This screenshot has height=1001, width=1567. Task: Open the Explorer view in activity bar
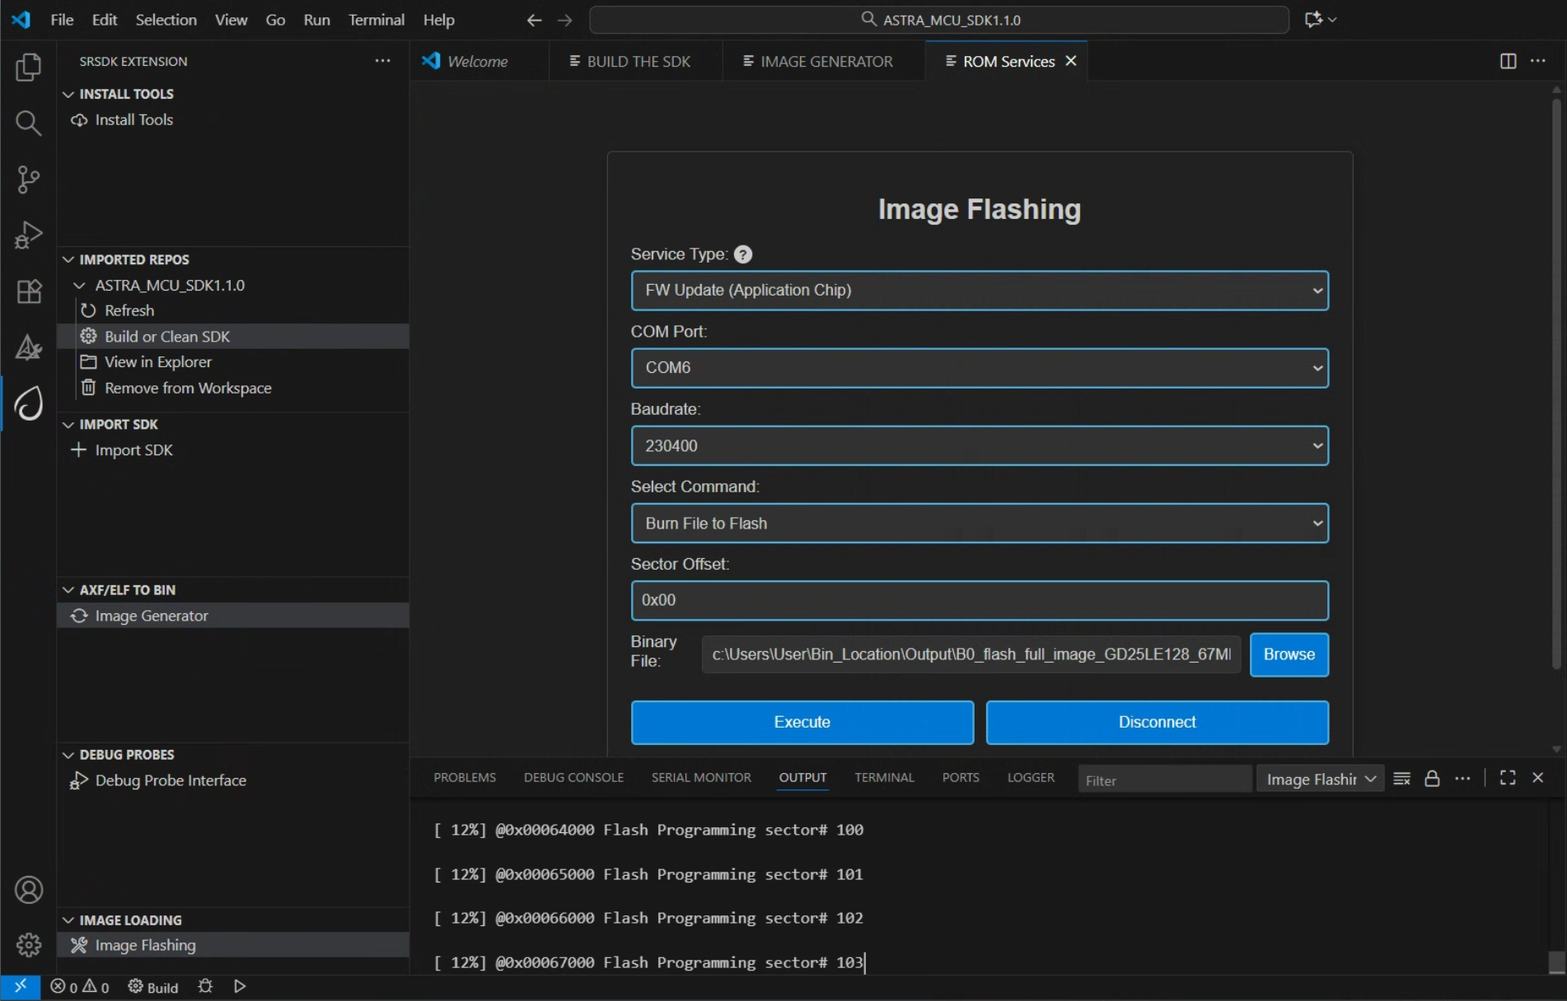click(28, 67)
